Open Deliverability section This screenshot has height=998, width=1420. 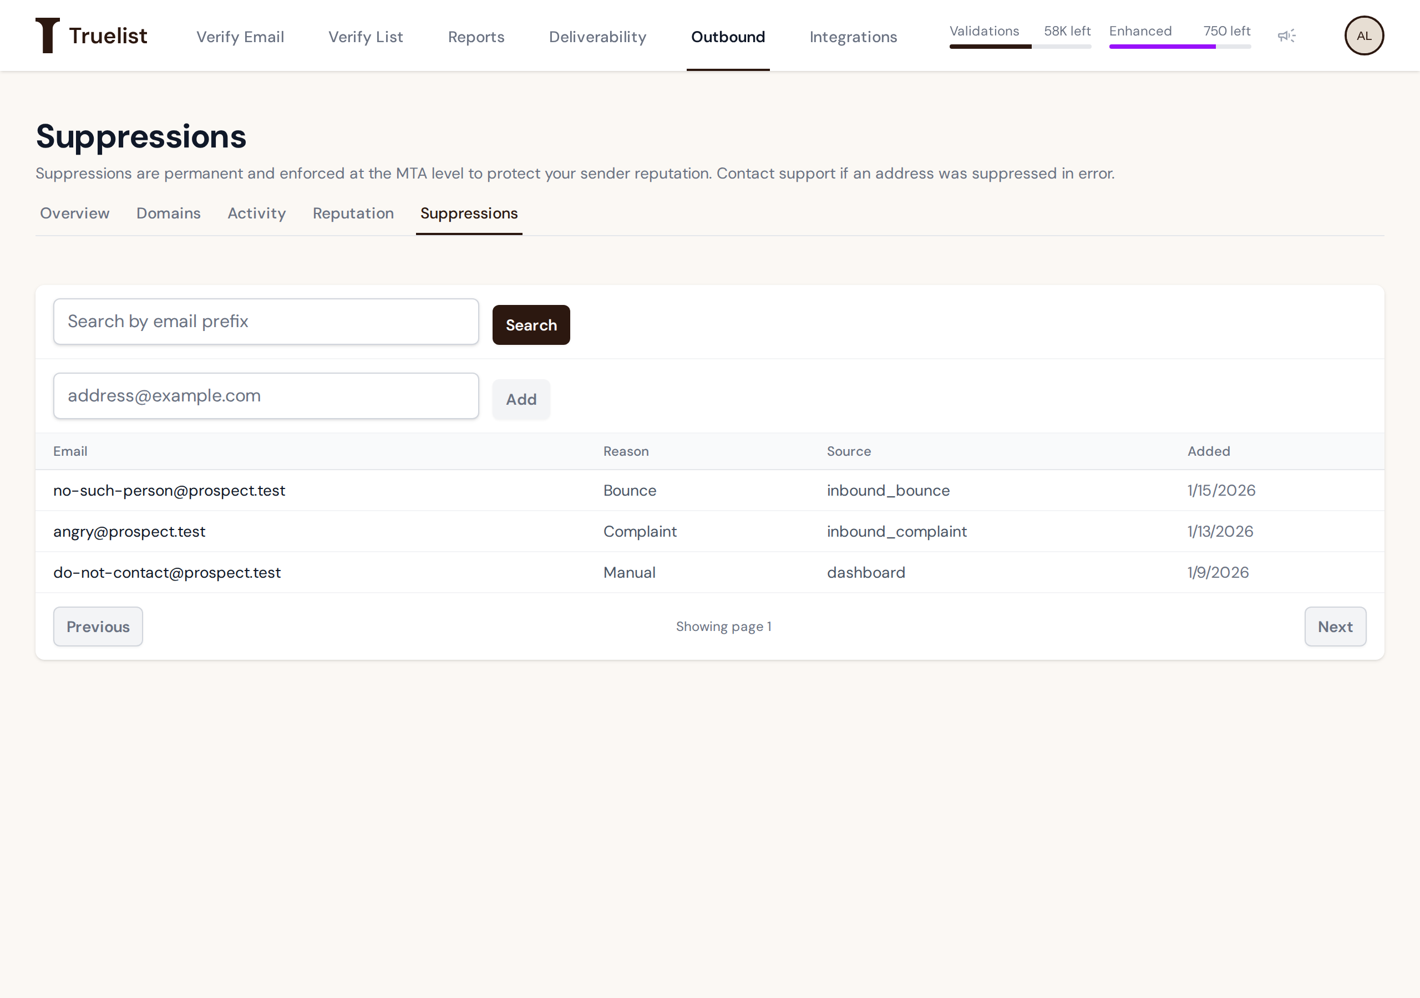tap(597, 37)
